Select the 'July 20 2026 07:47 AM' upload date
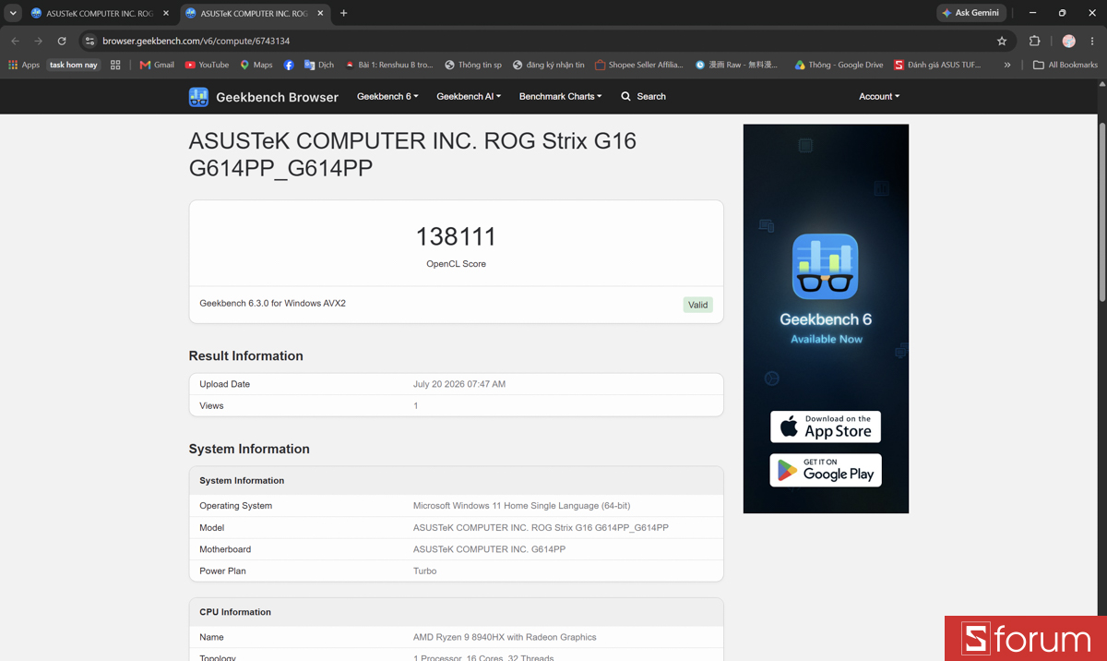The width and height of the screenshot is (1107, 661). pos(459,384)
